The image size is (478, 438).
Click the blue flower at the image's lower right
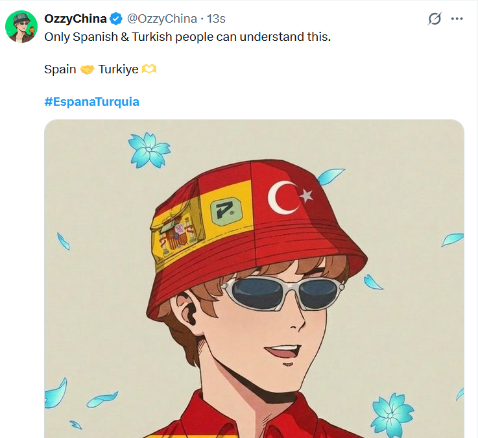(x=392, y=413)
